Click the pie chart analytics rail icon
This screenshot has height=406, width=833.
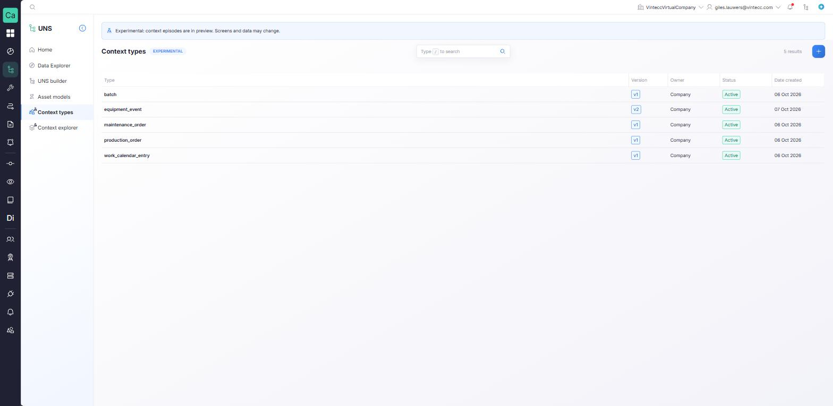coord(10,51)
